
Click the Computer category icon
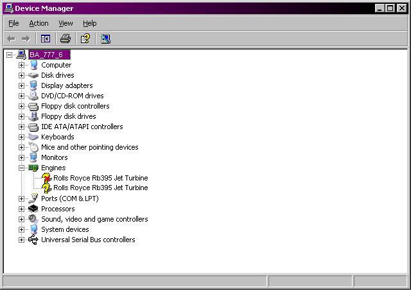pos(33,65)
